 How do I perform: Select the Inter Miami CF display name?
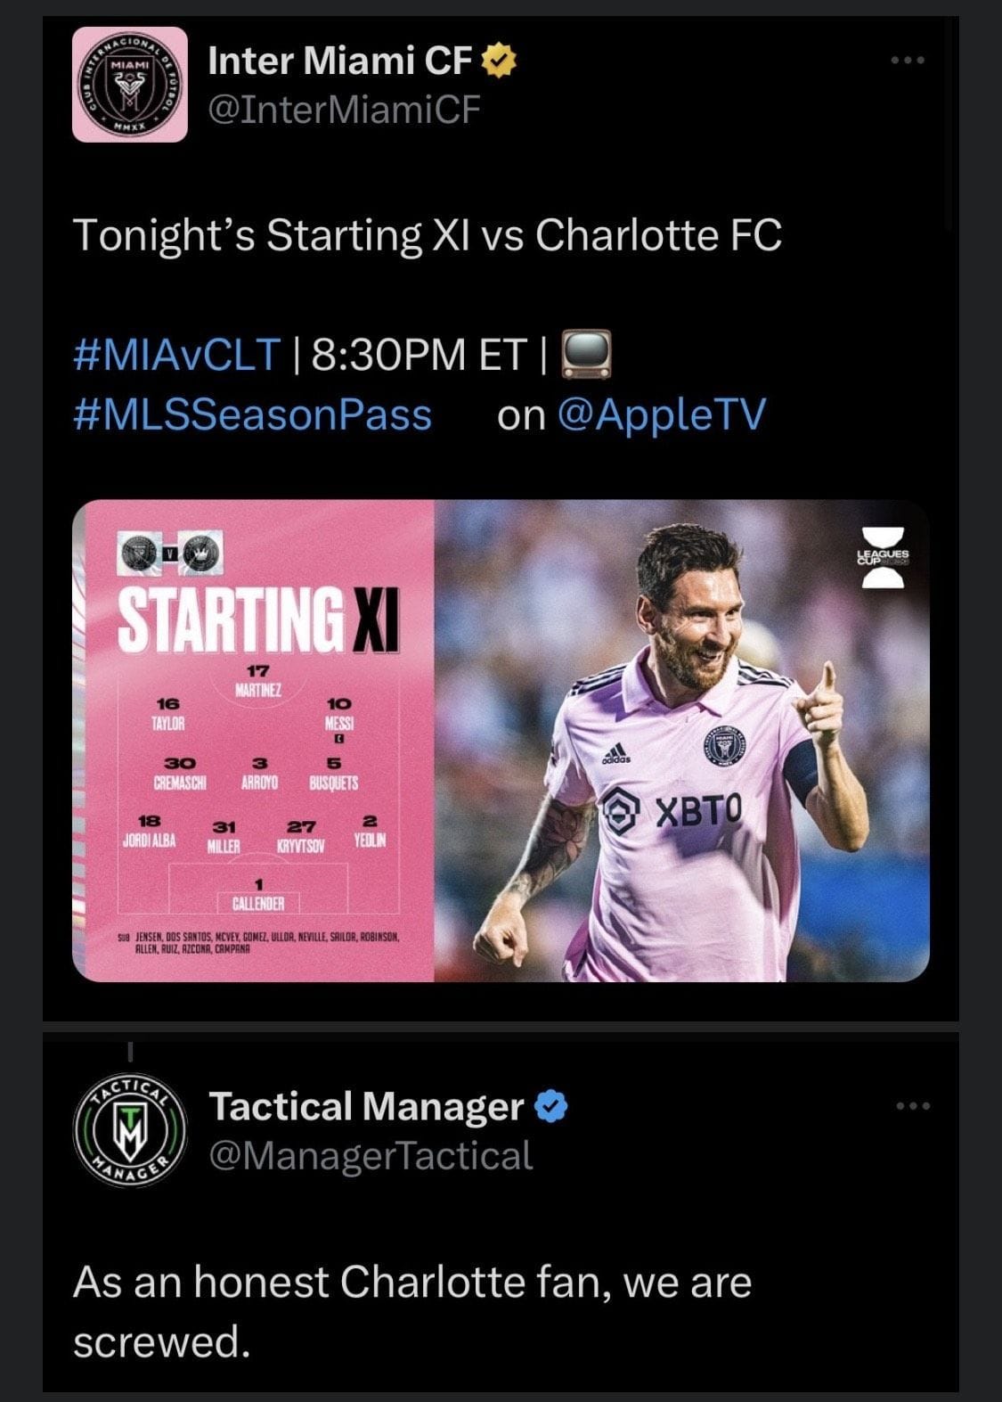(x=339, y=61)
